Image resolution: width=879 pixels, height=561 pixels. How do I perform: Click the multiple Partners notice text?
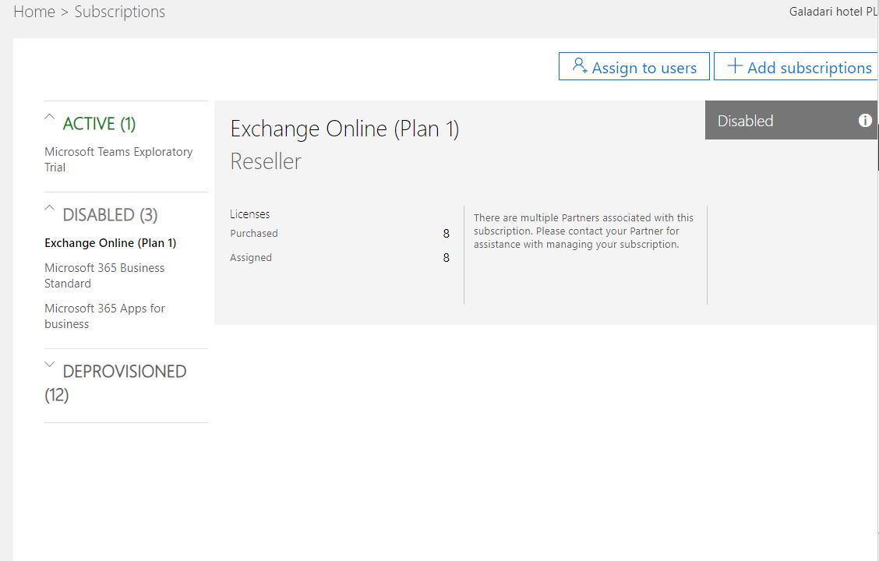click(x=584, y=231)
